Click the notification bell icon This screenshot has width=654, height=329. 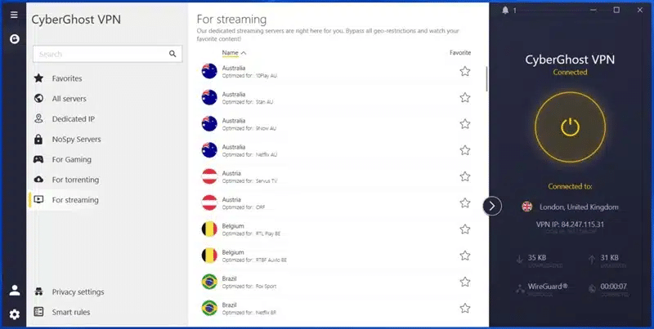pyautogui.click(x=505, y=11)
